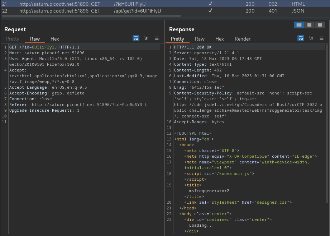Click the Response panel heading
Screen dimensions: 330x236
182,29
